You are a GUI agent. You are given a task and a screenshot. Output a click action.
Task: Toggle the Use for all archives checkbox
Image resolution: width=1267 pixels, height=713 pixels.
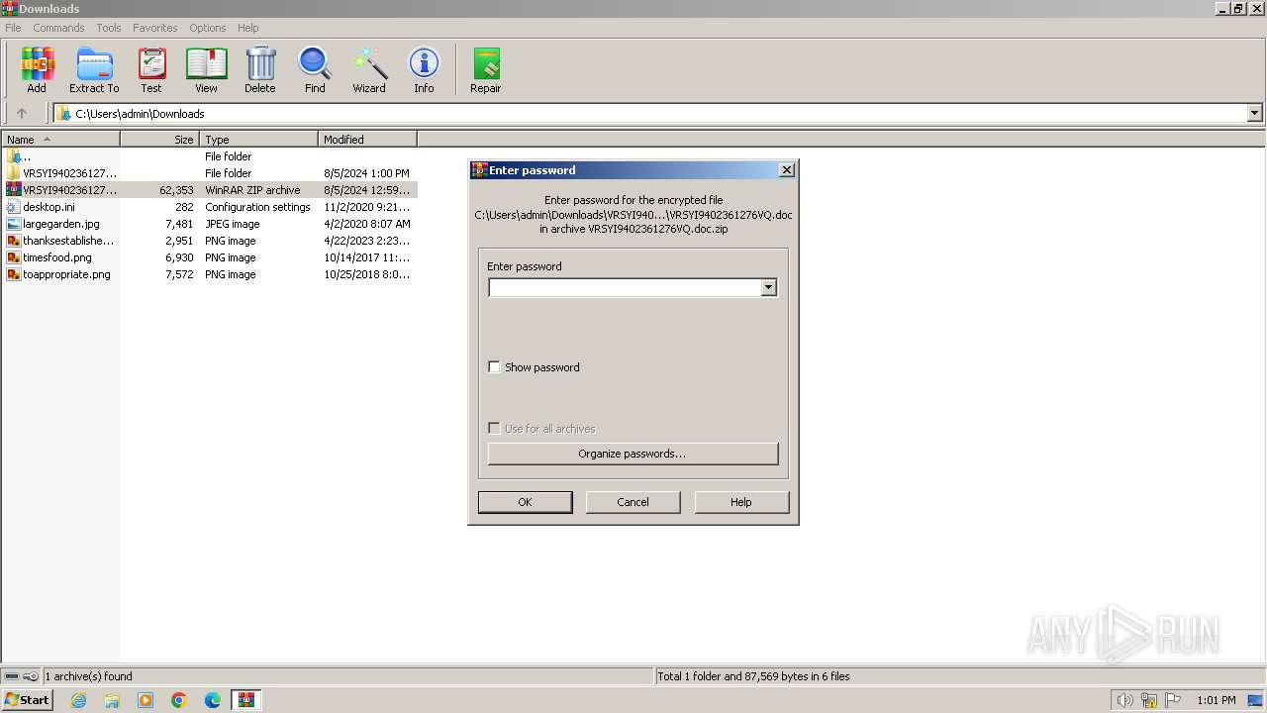click(494, 429)
